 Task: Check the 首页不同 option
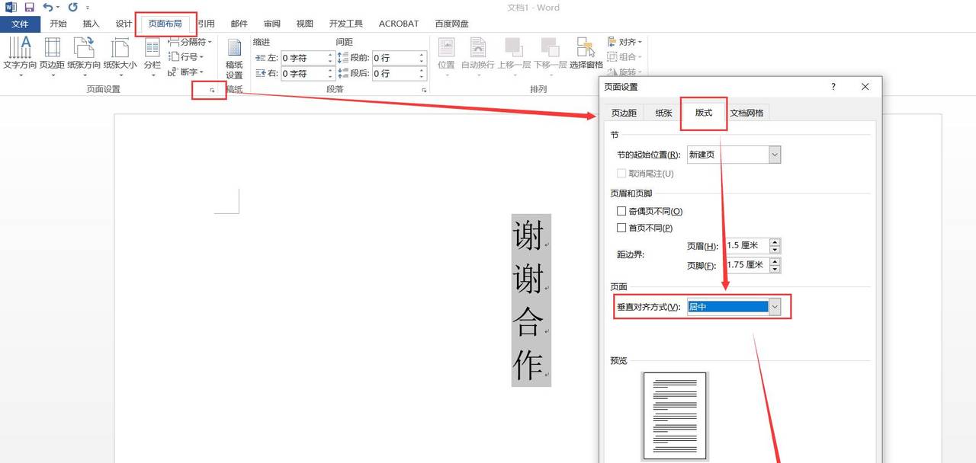tap(622, 228)
